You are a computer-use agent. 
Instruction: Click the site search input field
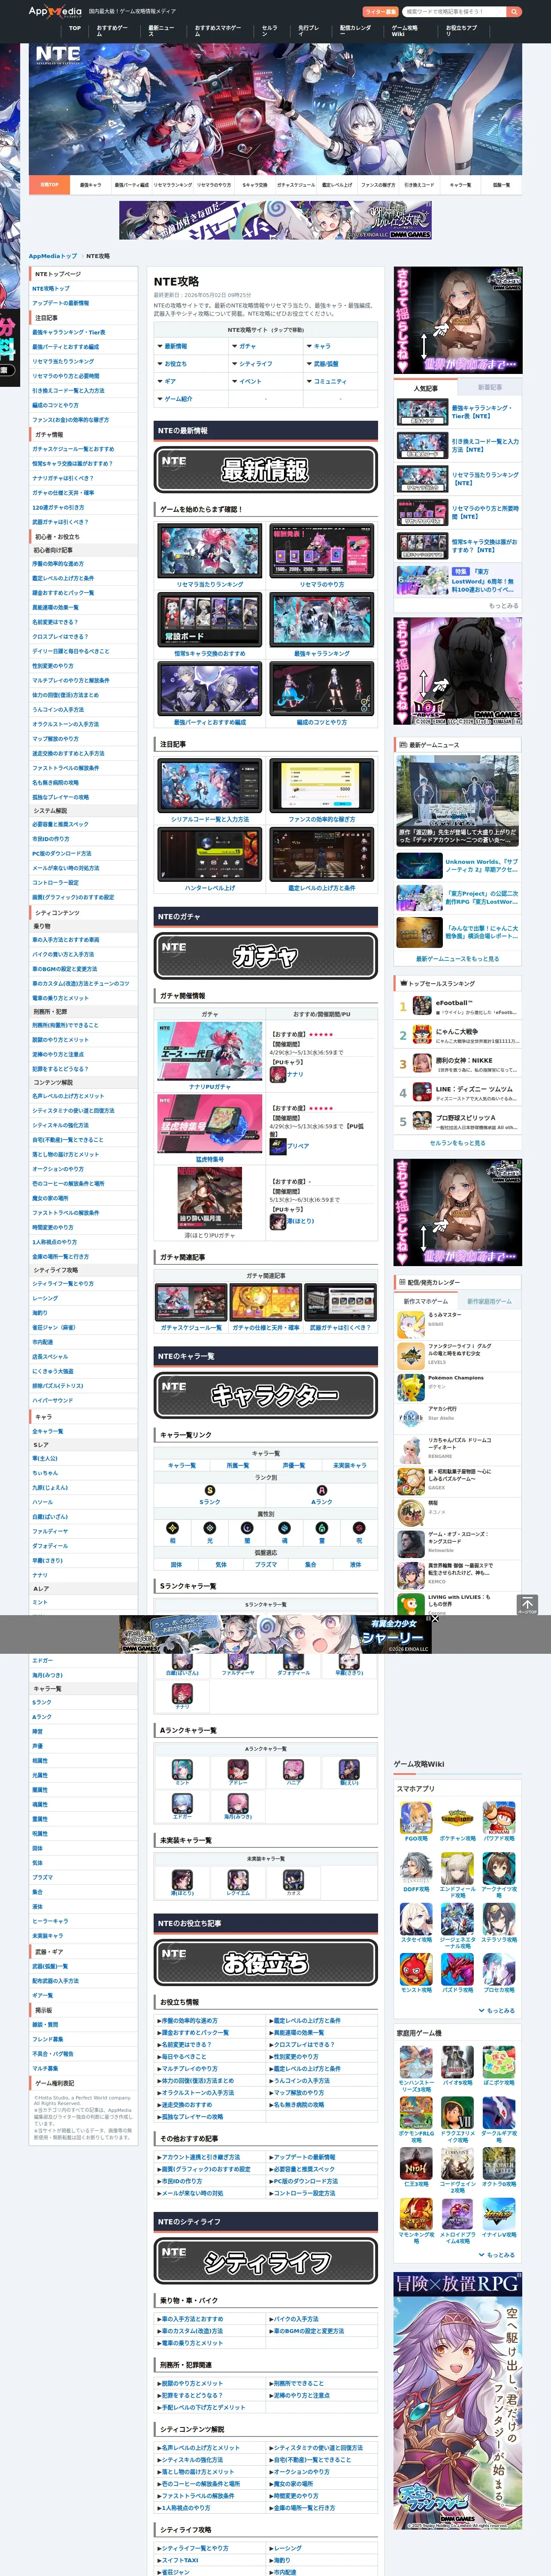455,12
